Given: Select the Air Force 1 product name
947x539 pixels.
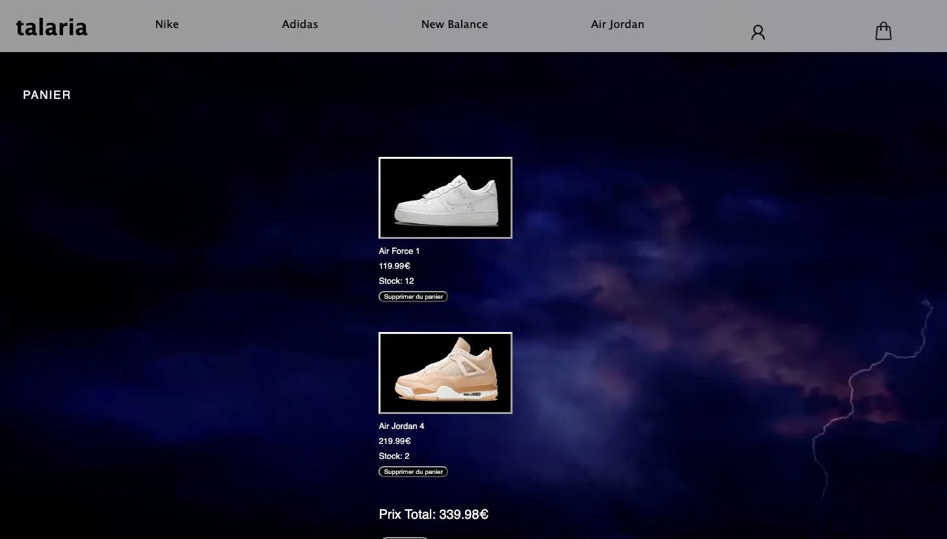Looking at the screenshot, I should click(399, 251).
